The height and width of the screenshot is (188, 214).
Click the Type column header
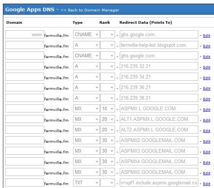pos(77,23)
